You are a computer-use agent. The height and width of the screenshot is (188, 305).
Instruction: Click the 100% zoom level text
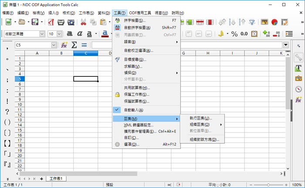point(297,185)
